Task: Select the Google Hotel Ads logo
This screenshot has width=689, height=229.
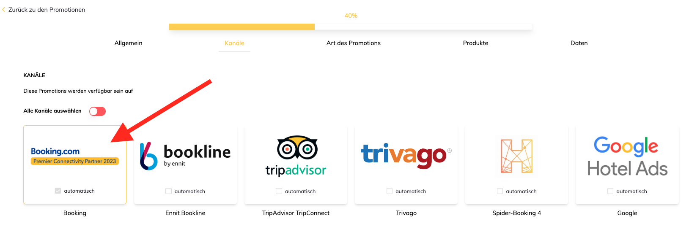Action: coord(627,156)
